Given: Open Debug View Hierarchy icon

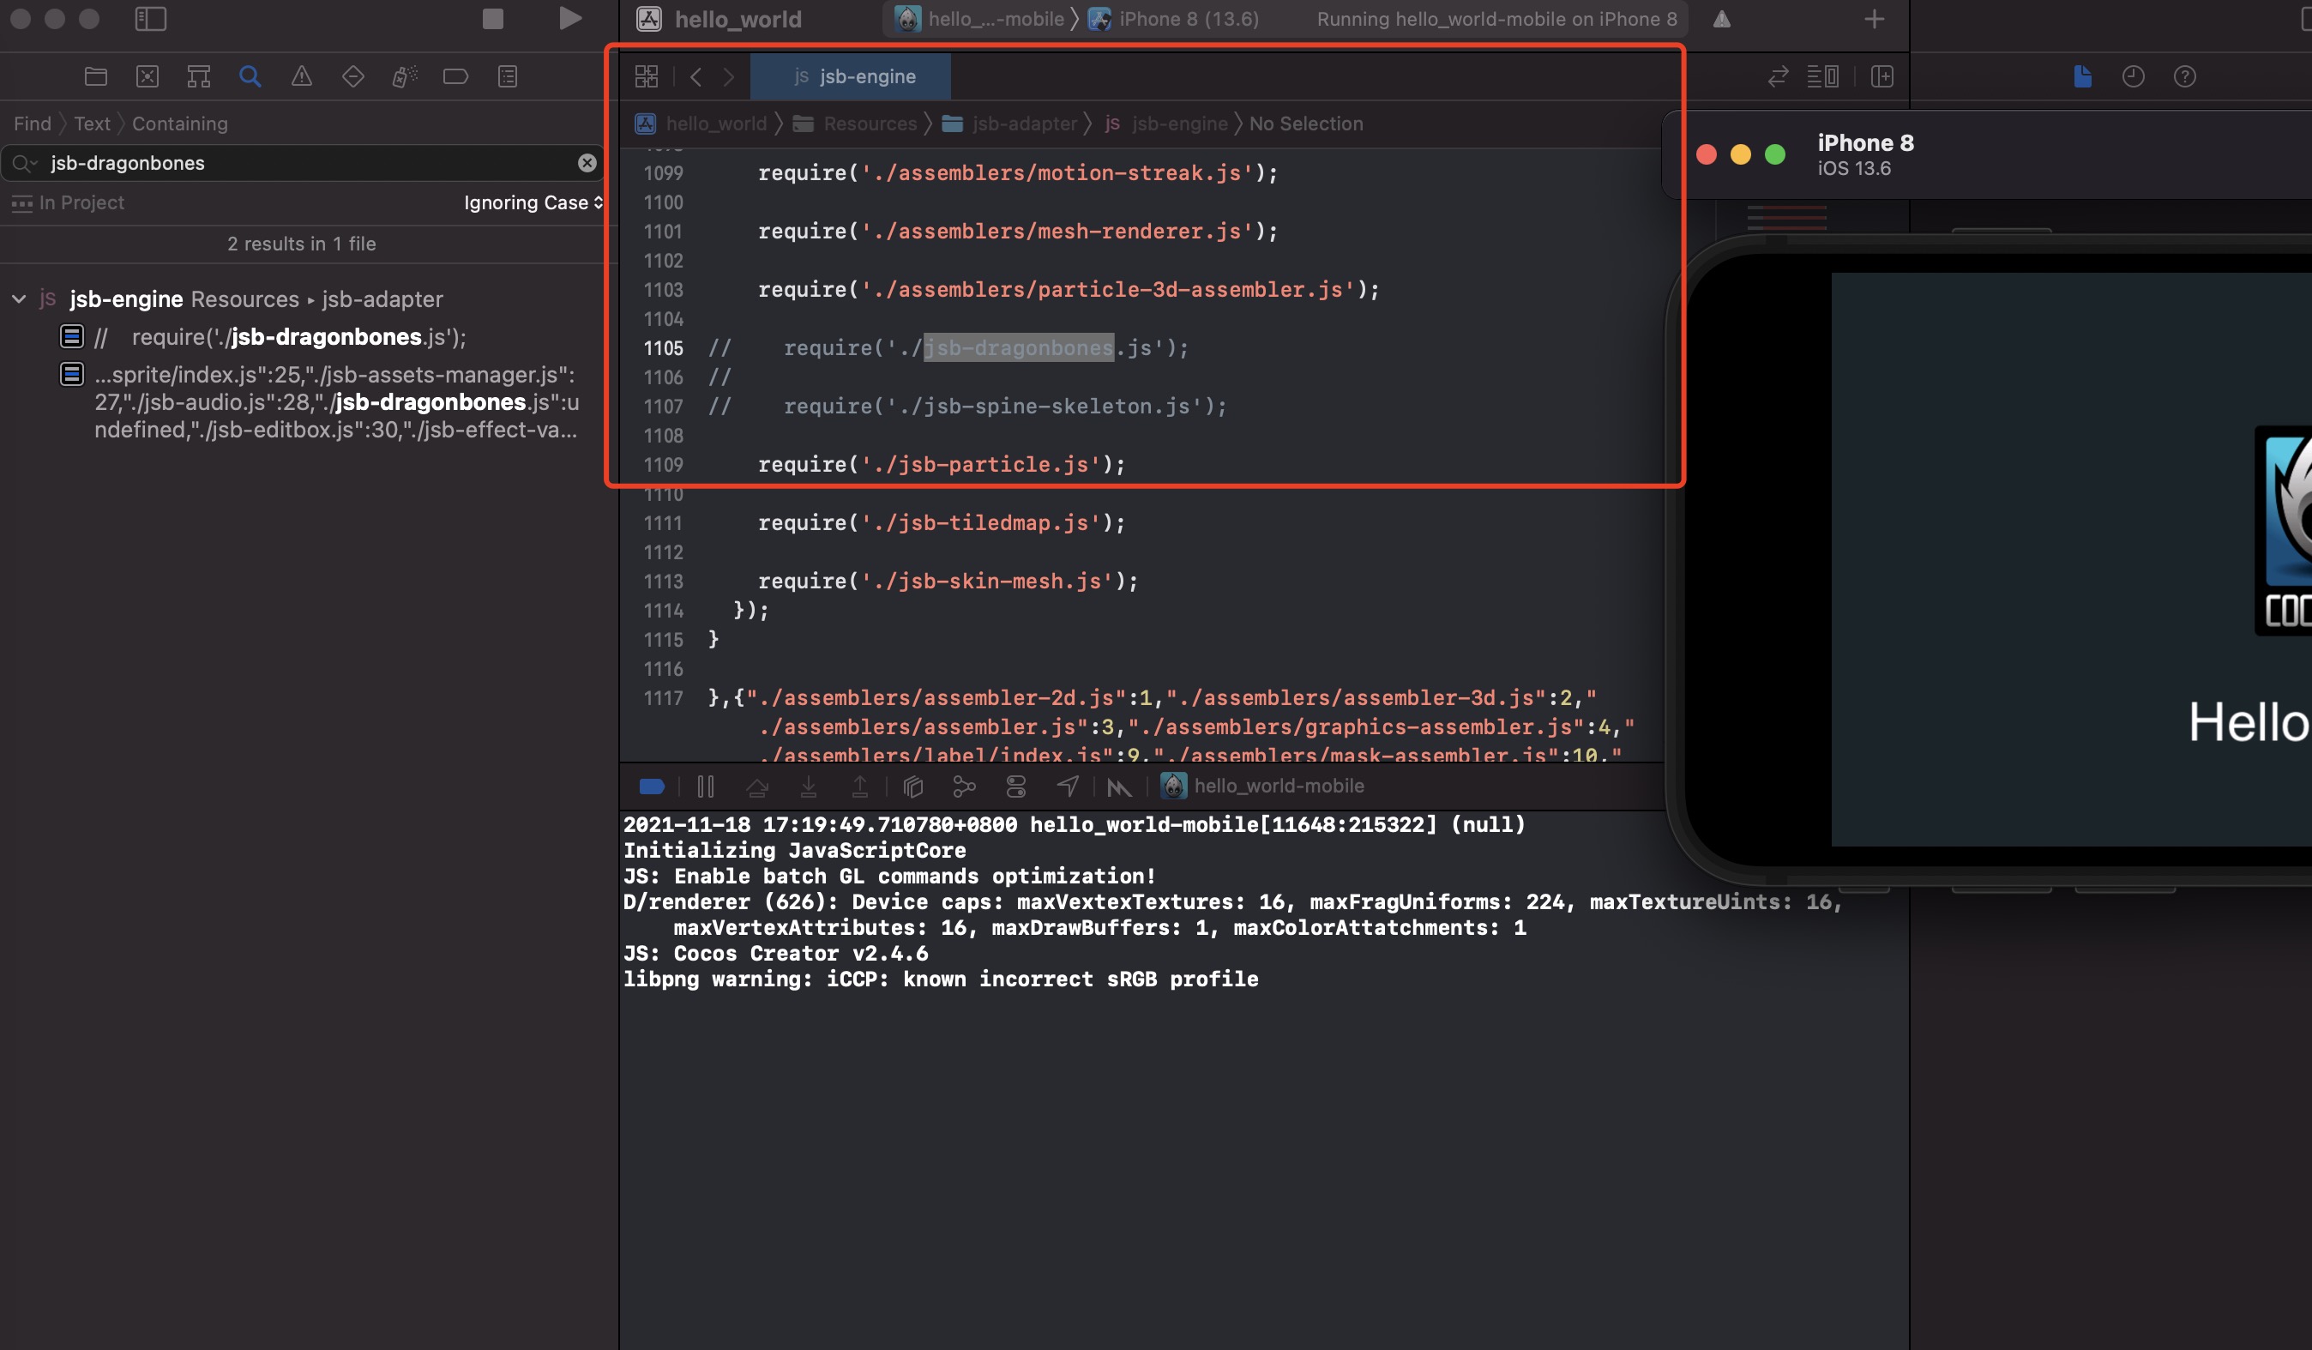Looking at the screenshot, I should coord(912,786).
